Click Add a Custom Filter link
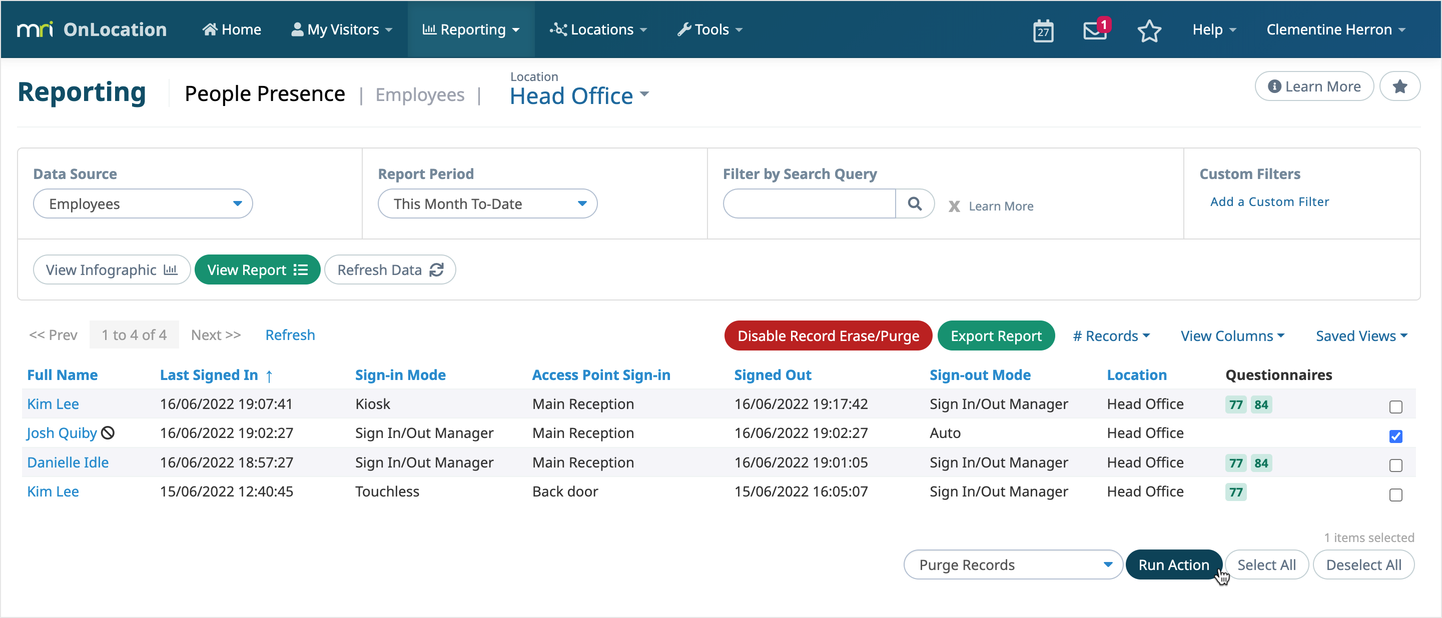 coord(1269,202)
